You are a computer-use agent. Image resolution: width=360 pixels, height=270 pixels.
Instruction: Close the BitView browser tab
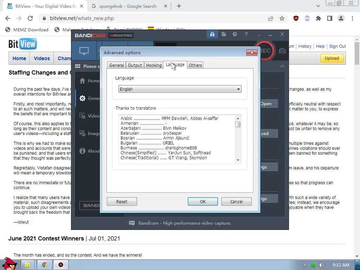point(82,6)
